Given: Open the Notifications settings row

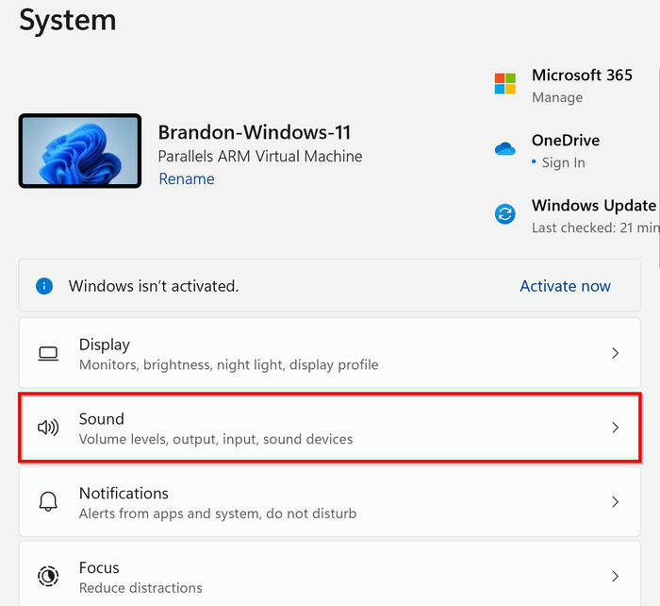Looking at the screenshot, I should (330, 502).
